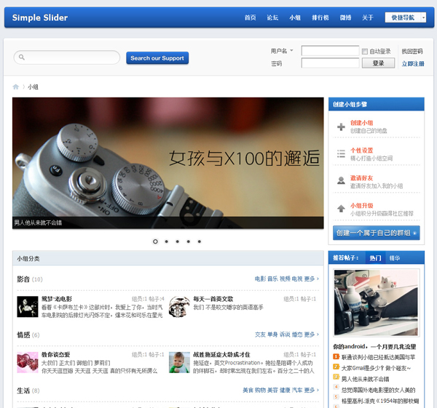This screenshot has height=408, width=437.
Task: Open the 视频 tag in 影音
Action: 285,279
